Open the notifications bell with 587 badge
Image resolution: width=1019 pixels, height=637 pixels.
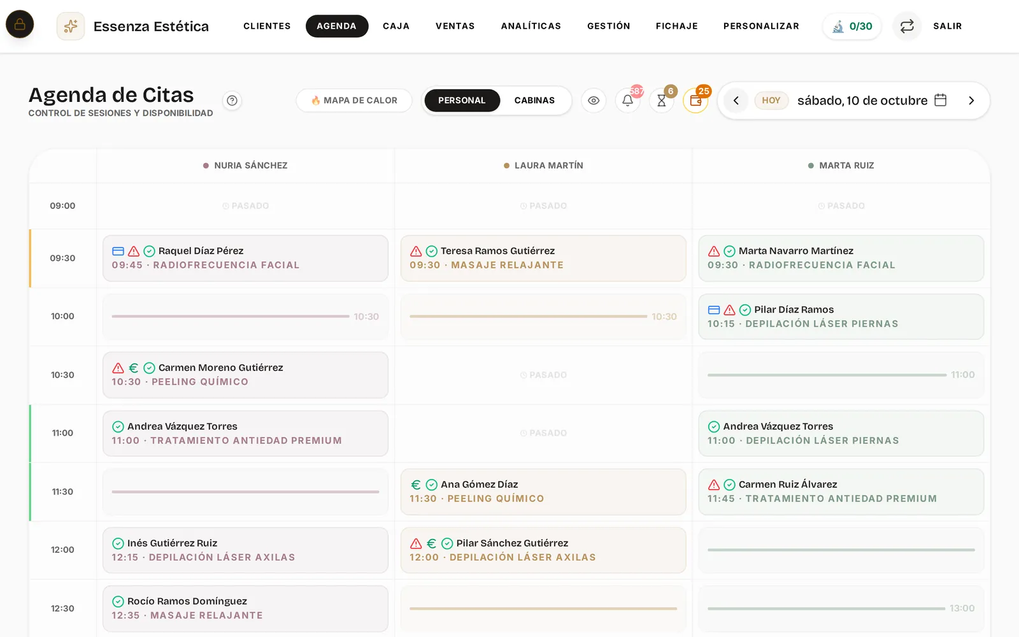[628, 101]
